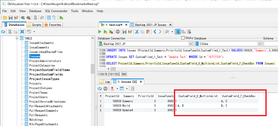This screenshot has width=278, height=126.
Task: Select the ProjectCustomFields table
Action: (46, 75)
